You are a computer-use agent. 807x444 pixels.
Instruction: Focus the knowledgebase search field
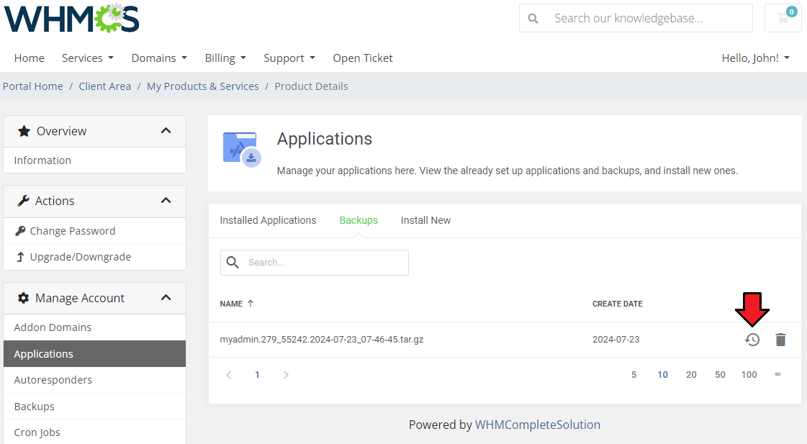pos(636,18)
